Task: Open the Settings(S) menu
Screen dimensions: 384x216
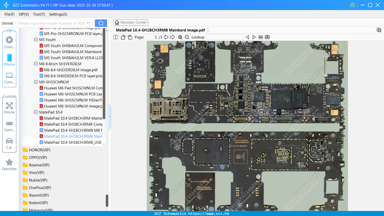Action: 58,14
